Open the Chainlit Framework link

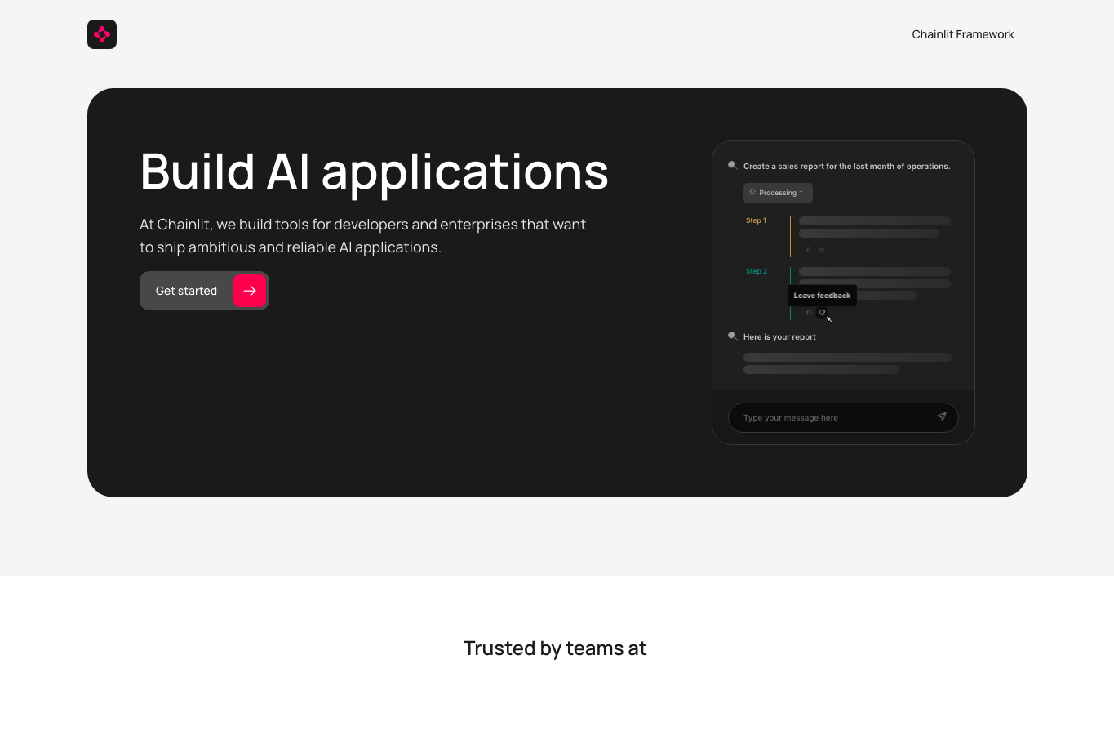click(x=963, y=34)
